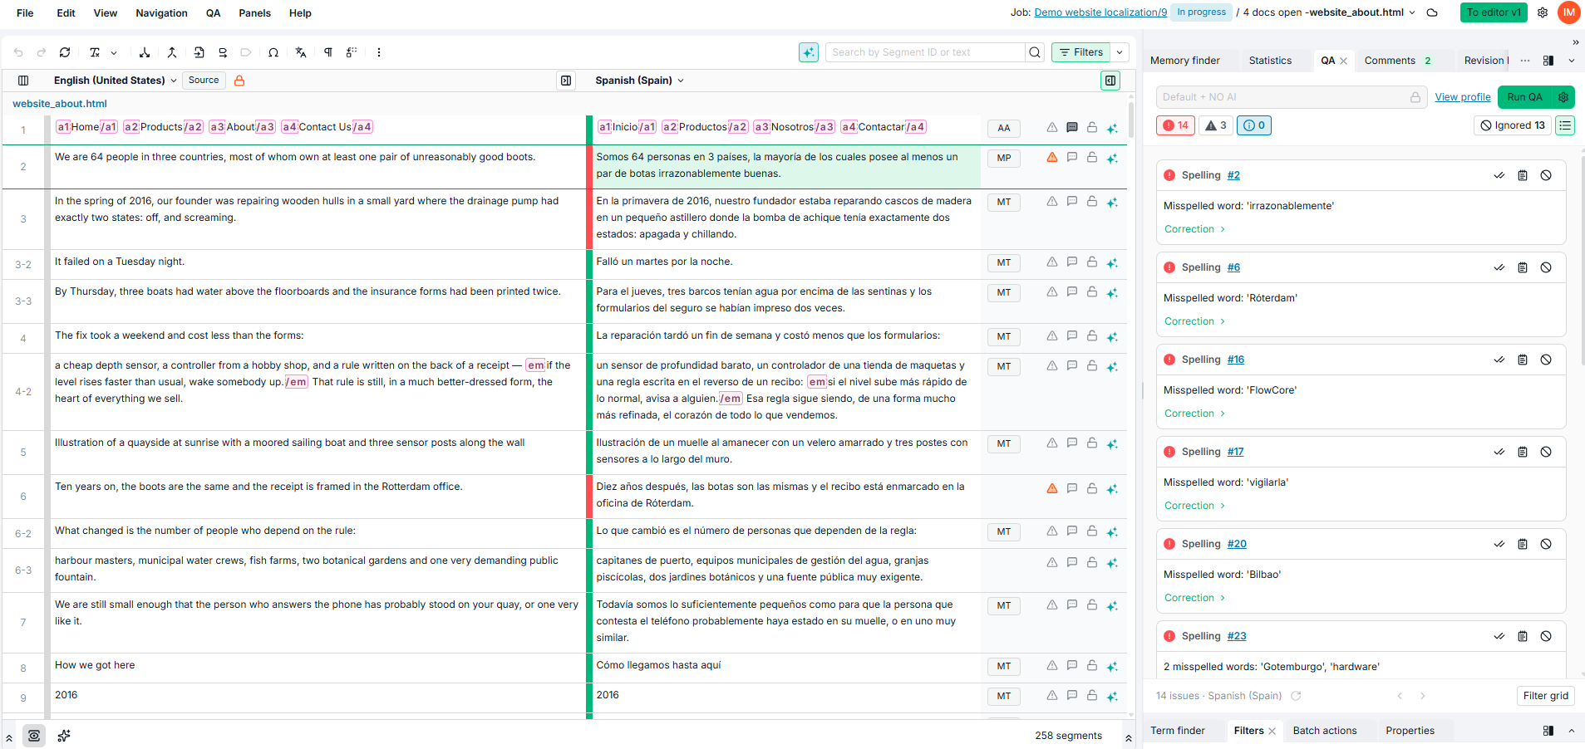Click the Search by Segment ID or text field
This screenshot has height=749, width=1585.
click(926, 52)
